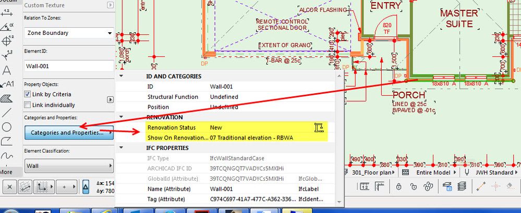This screenshot has height=213, width=521.
Task: Select the Line tool
Action: (x=7, y=112)
